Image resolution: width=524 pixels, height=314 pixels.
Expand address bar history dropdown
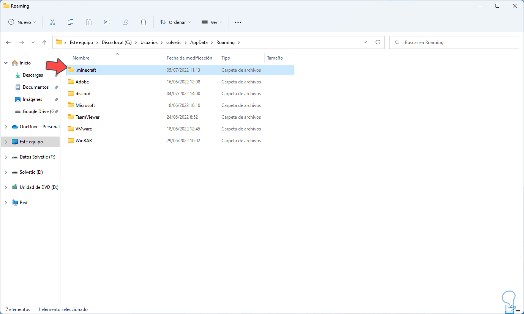365,42
